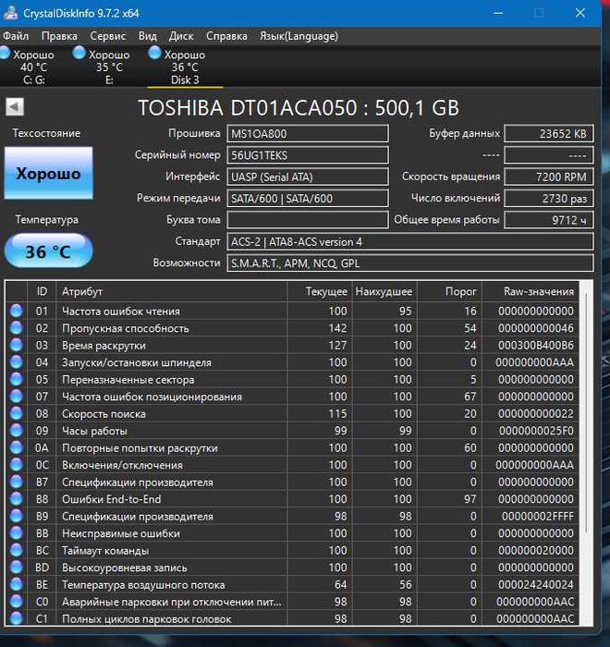Click the status icon of Часы работы row
This screenshot has width=610, height=647.
(x=16, y=431)
